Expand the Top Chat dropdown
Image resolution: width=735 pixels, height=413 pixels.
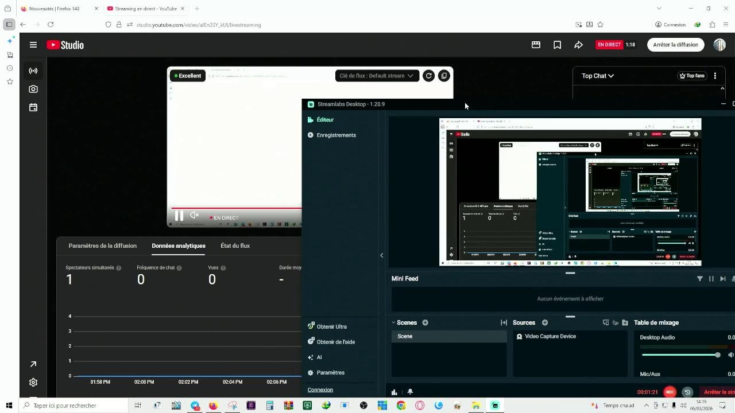tap(598, 76)
